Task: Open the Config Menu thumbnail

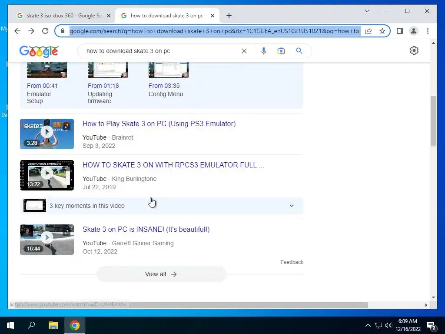Action: [x=169, y=70]
